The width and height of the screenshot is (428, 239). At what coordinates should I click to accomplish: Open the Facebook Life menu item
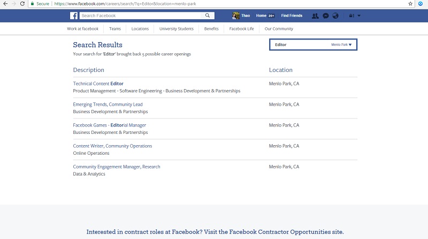point(242,29)
